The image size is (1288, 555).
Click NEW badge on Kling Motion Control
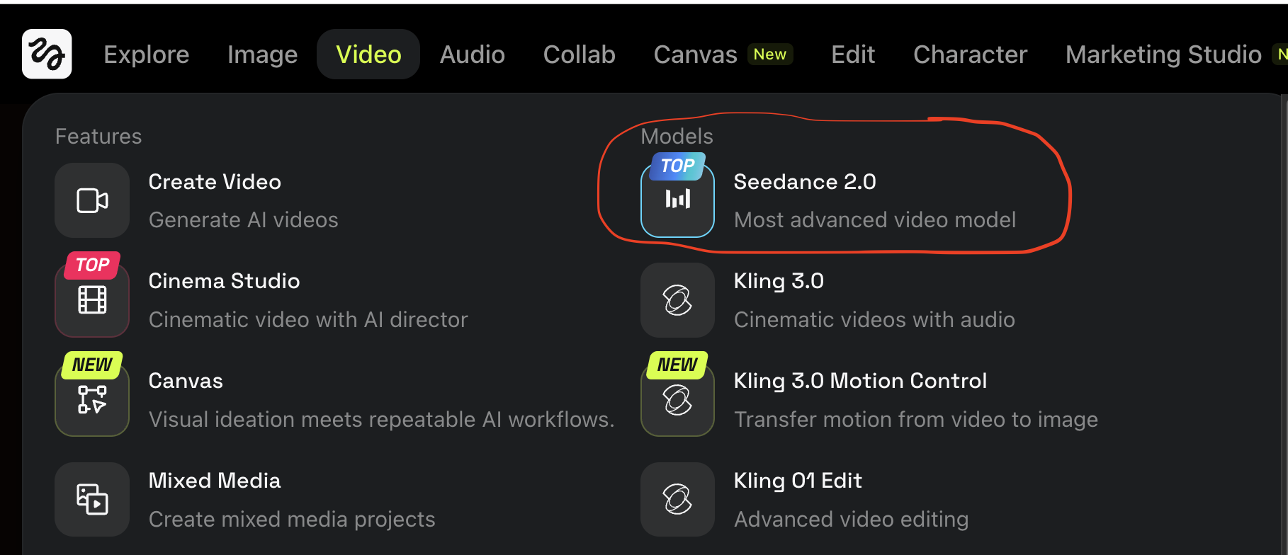(677, 365)
